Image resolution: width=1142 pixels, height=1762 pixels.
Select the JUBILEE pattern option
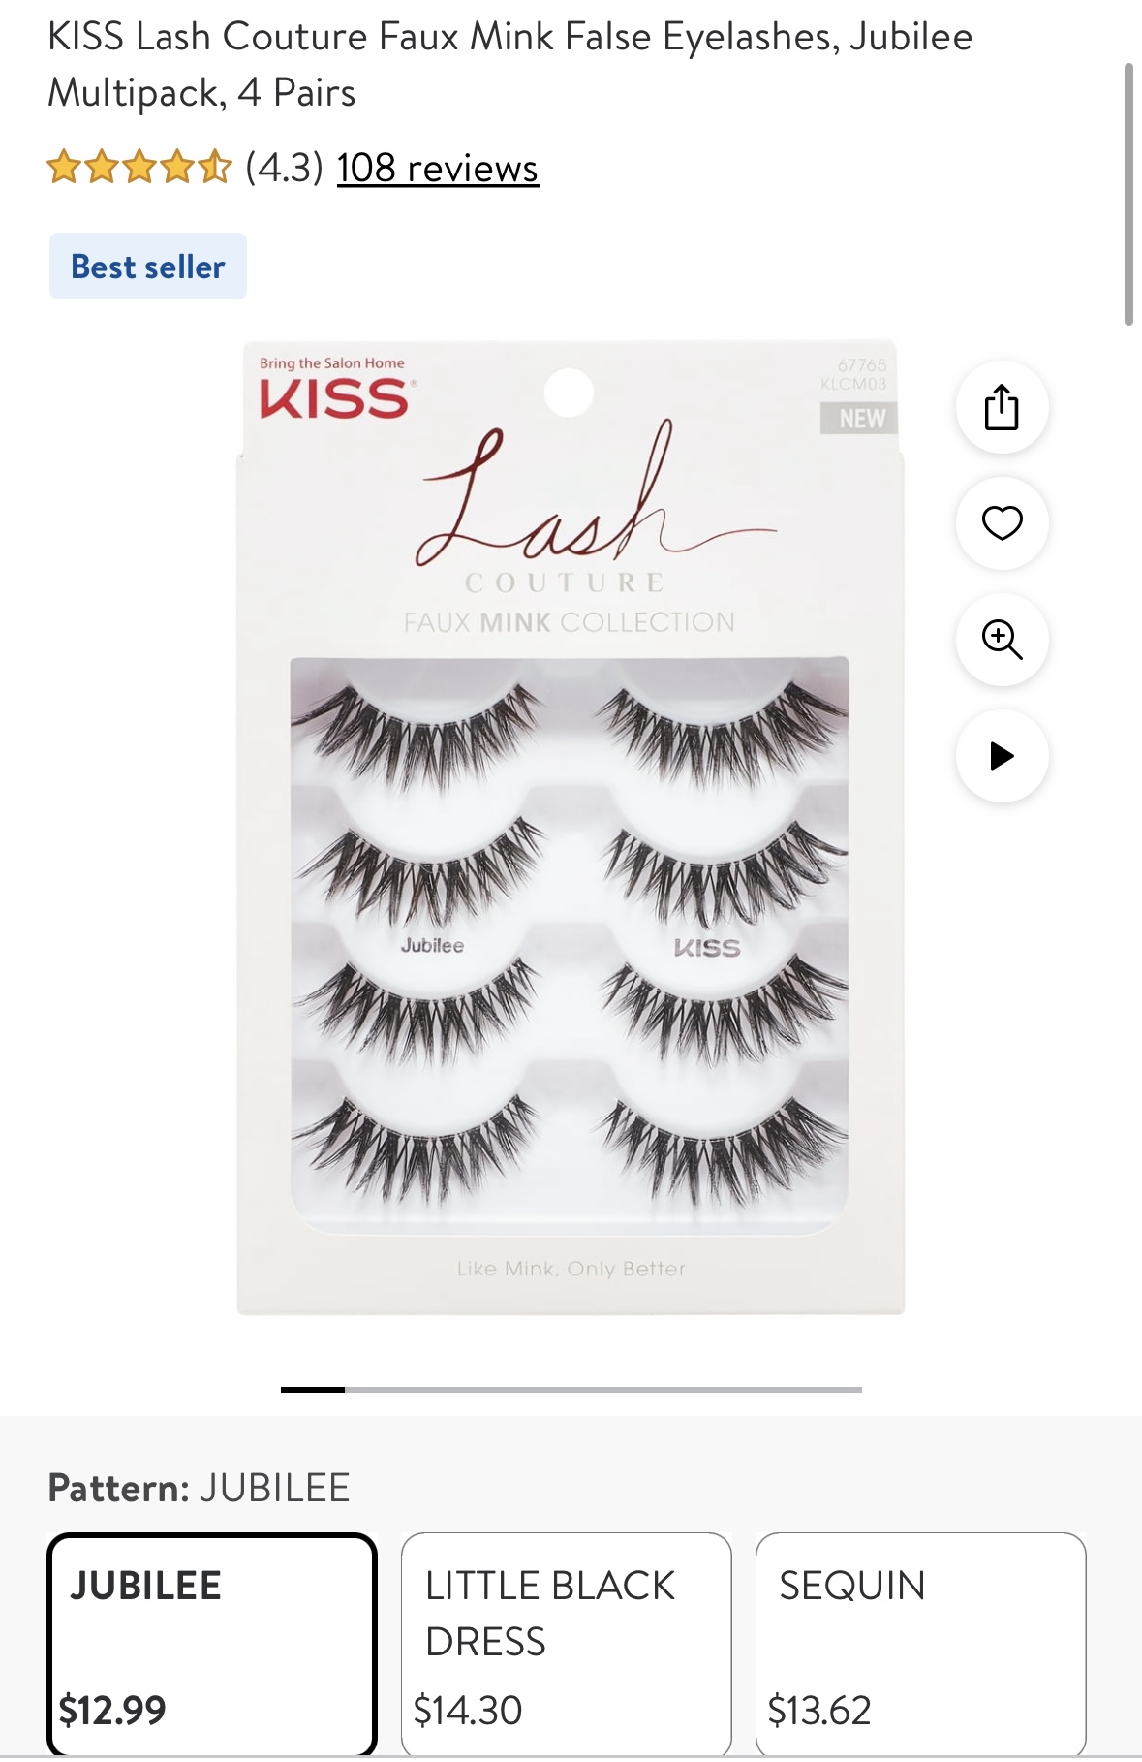pos(212,1644)
